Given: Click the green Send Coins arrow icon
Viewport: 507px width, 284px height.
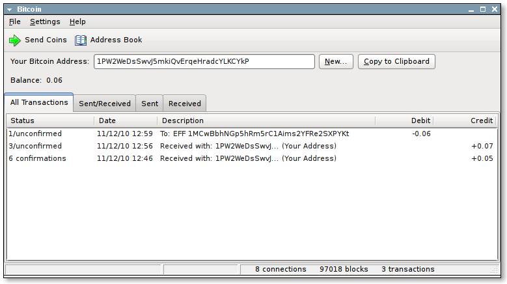Looking at the screenshot, I should click(x=15, y=40).
